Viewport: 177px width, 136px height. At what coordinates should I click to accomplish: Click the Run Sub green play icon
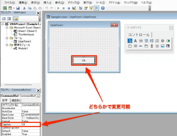(x=58, y=8)
